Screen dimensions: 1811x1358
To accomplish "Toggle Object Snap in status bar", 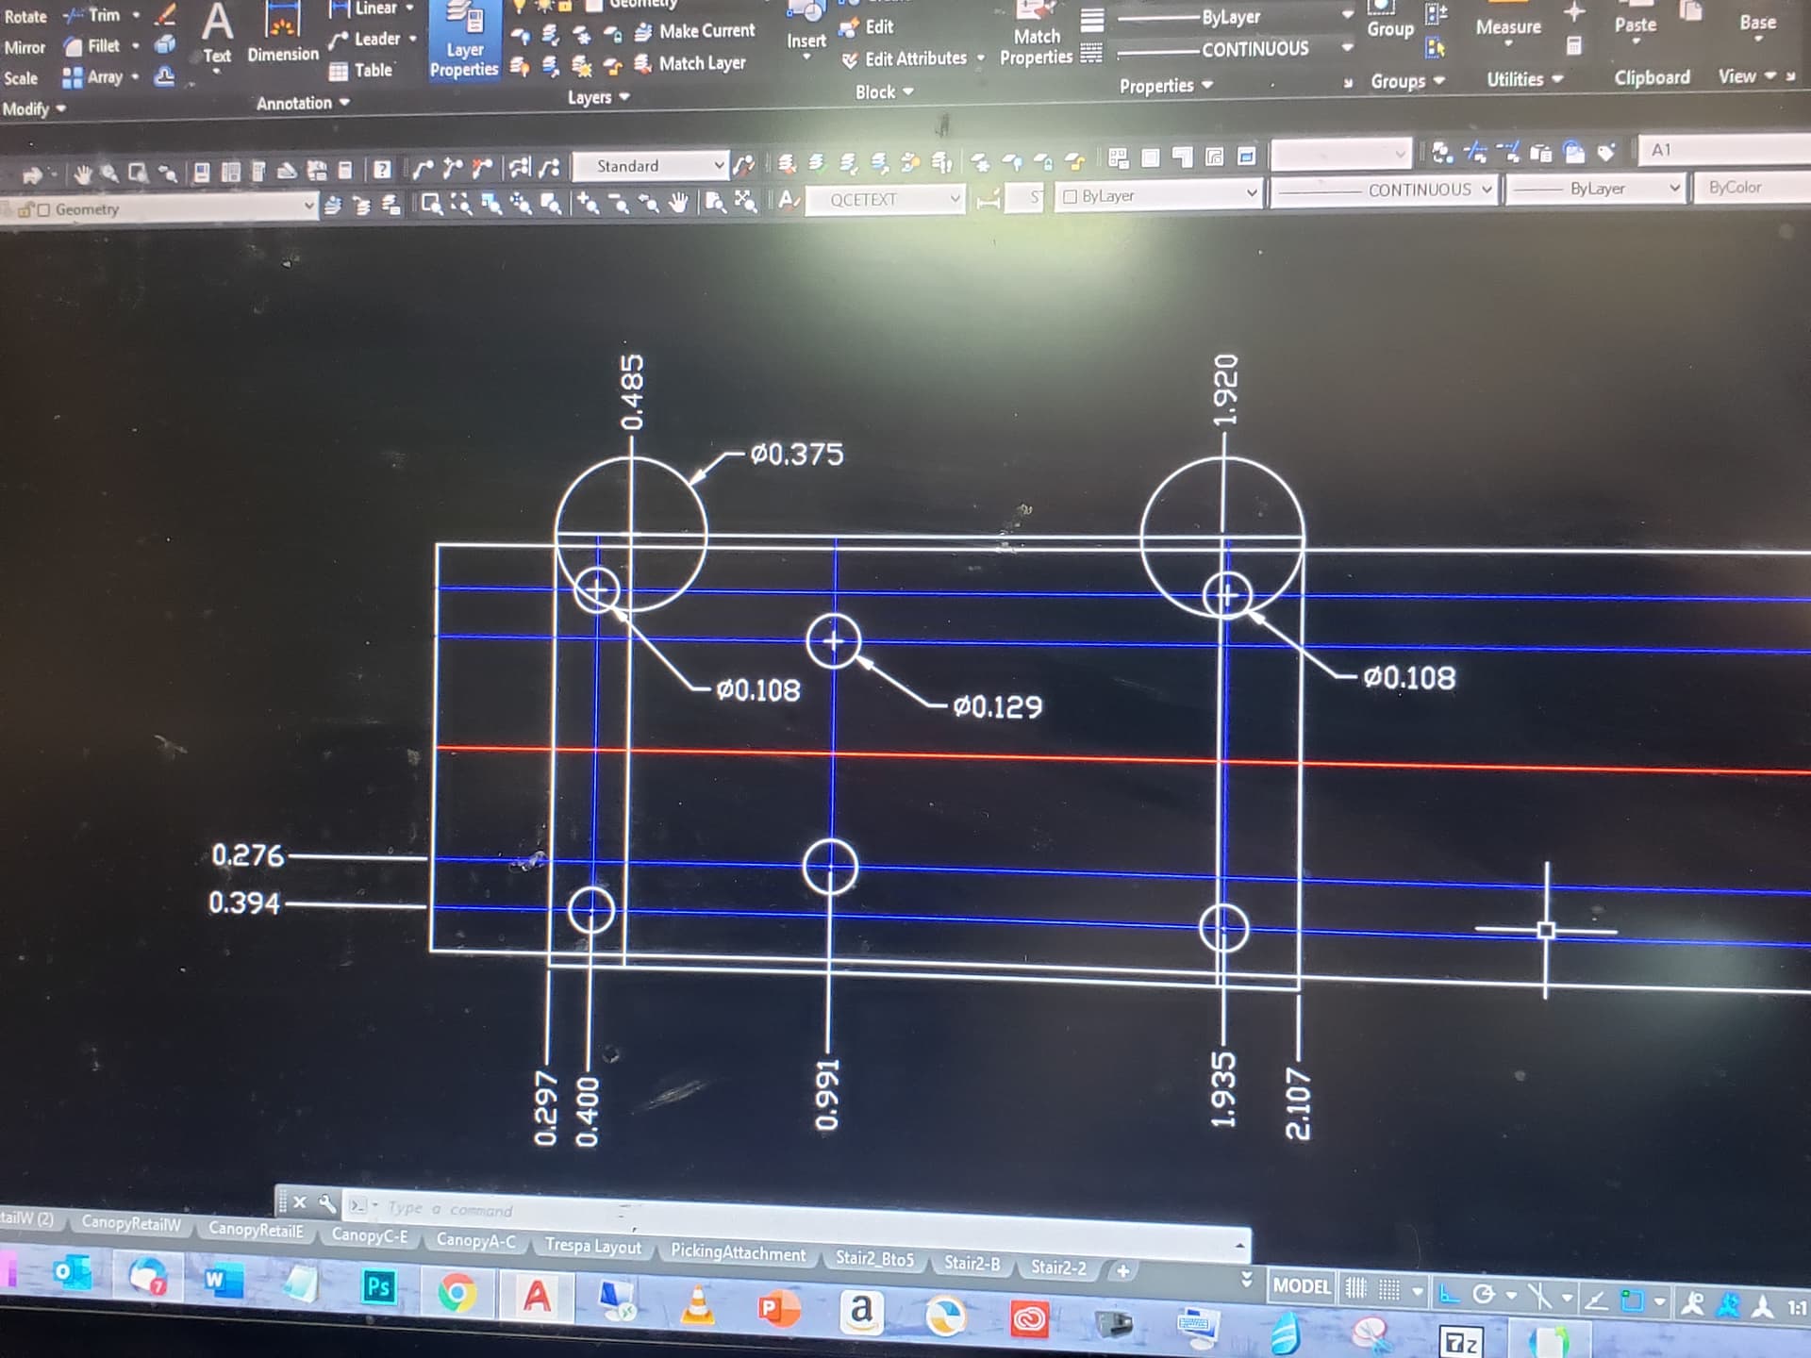I will point(1632,1301).
